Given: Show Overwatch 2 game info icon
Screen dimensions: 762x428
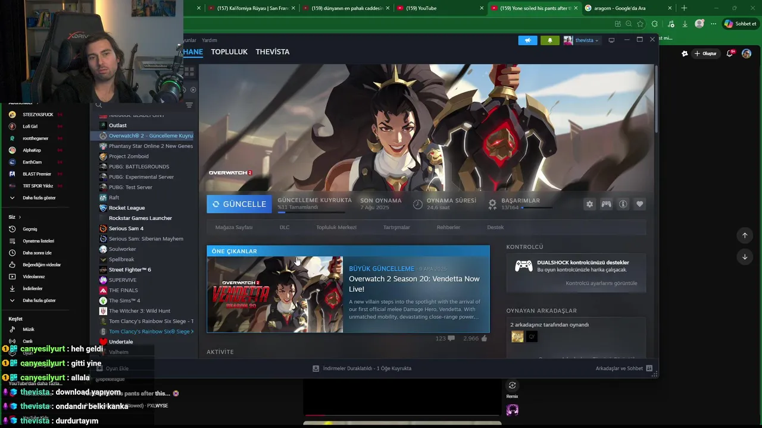Looking at the screenshot, I should (x=623, y=204).
